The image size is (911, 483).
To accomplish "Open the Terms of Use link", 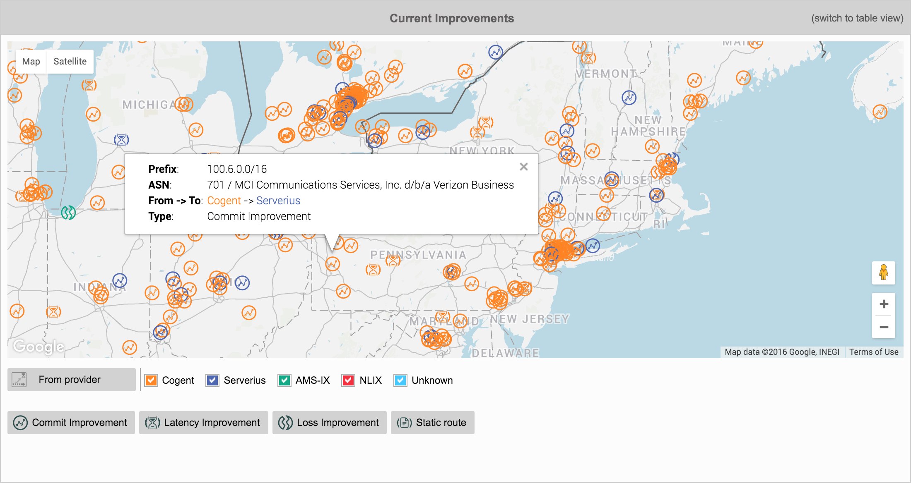I will (x=874, y=352).
